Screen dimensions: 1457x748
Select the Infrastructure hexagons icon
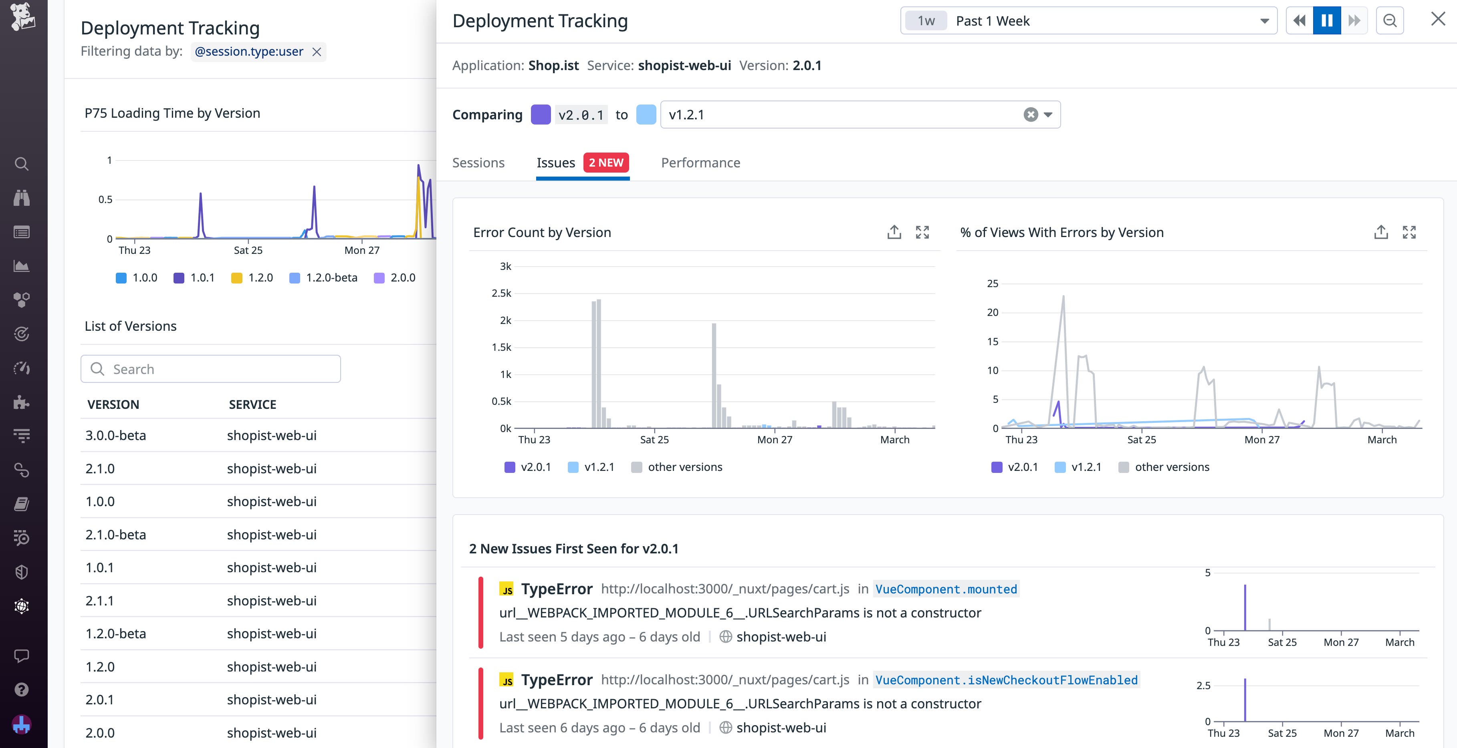(x=22, y=300)
